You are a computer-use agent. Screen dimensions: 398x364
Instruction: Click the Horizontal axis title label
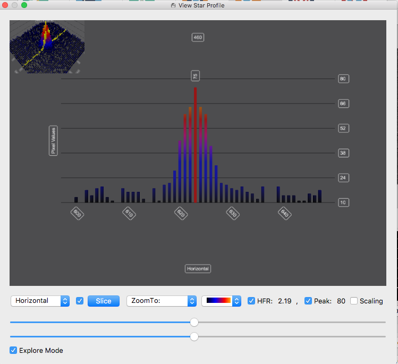tap(198, 269)
